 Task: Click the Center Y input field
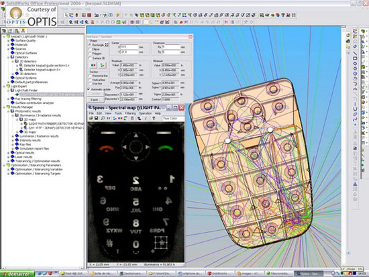(x=129, y=52)
